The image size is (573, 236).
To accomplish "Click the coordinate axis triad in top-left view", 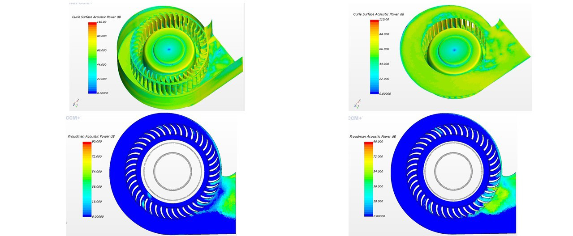I will click(76, 103).
